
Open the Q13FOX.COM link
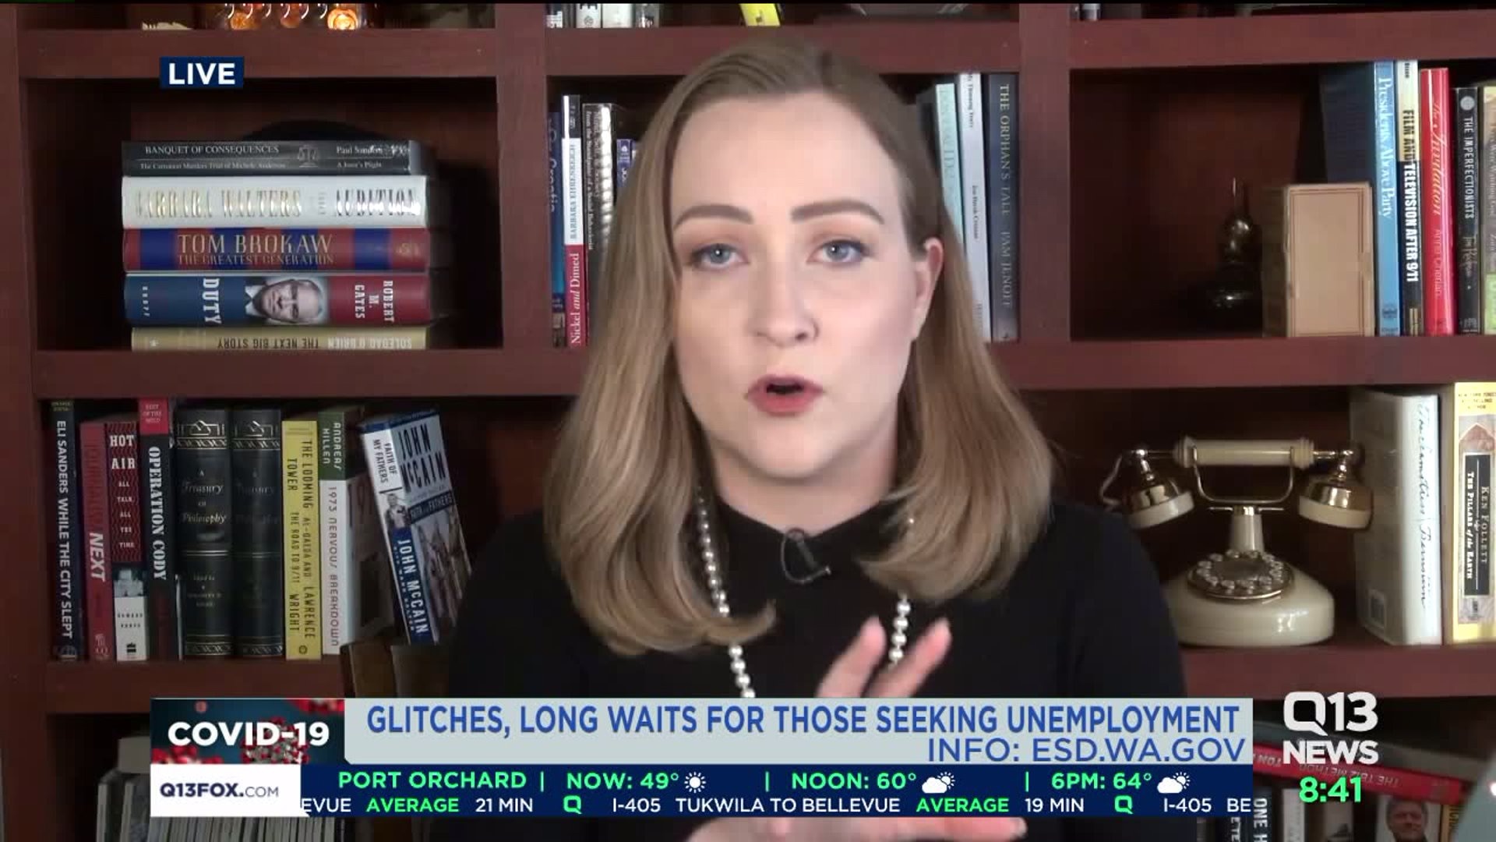219,791
